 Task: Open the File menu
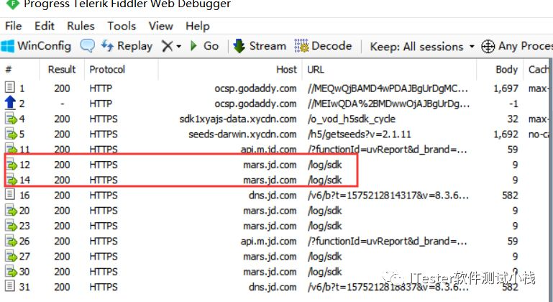coord(14,26)
